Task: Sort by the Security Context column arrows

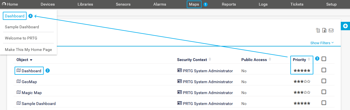Action: coord(210,60)
